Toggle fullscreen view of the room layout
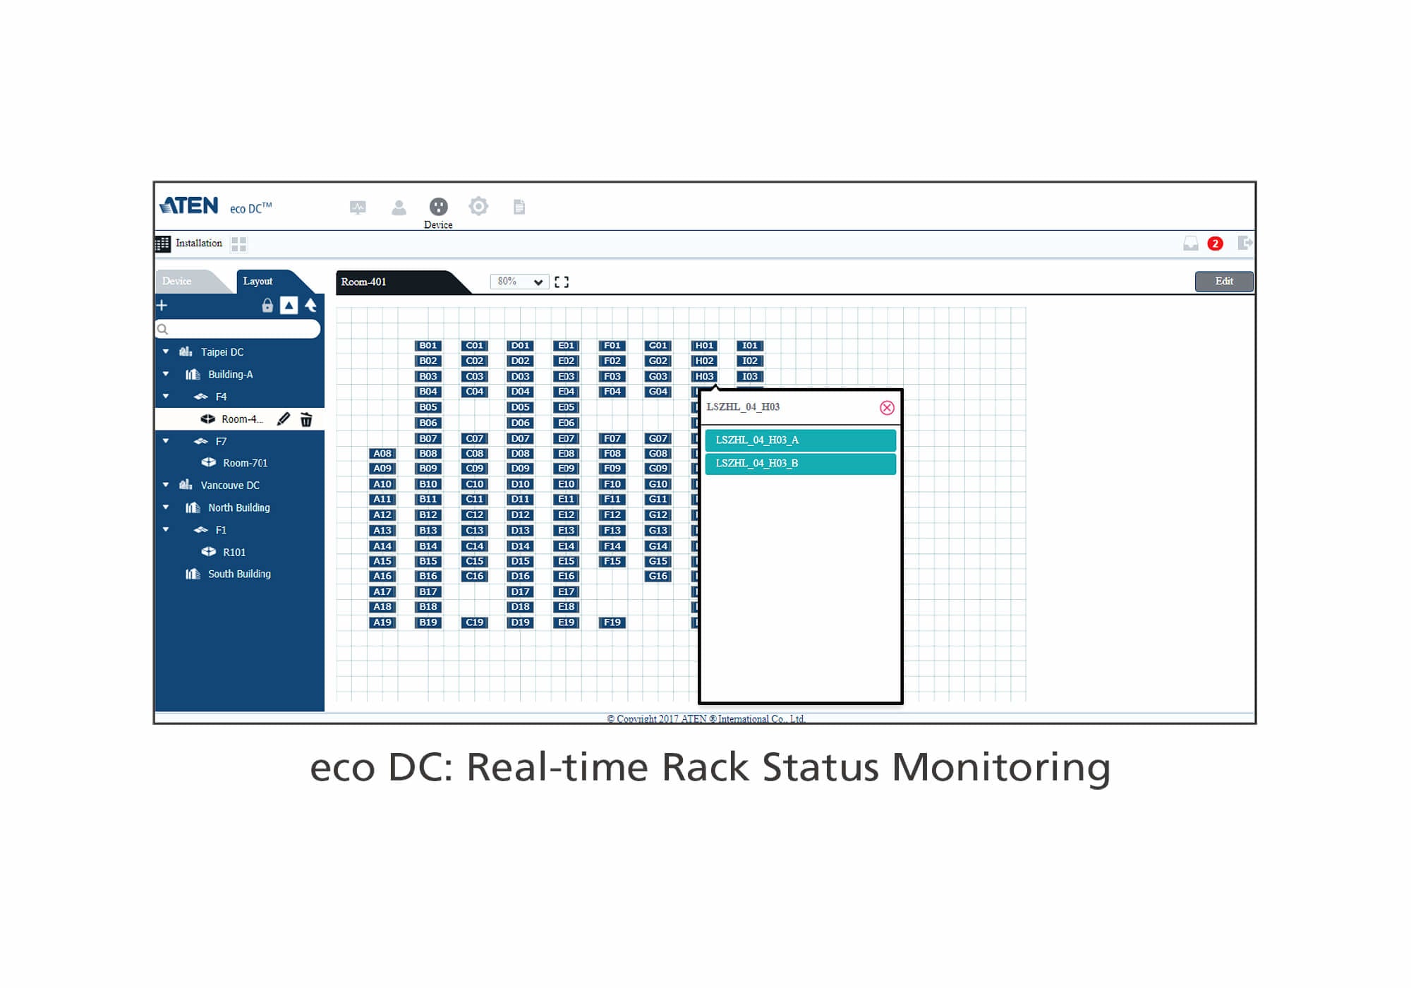1411x988 pixels. click(561, 281)
